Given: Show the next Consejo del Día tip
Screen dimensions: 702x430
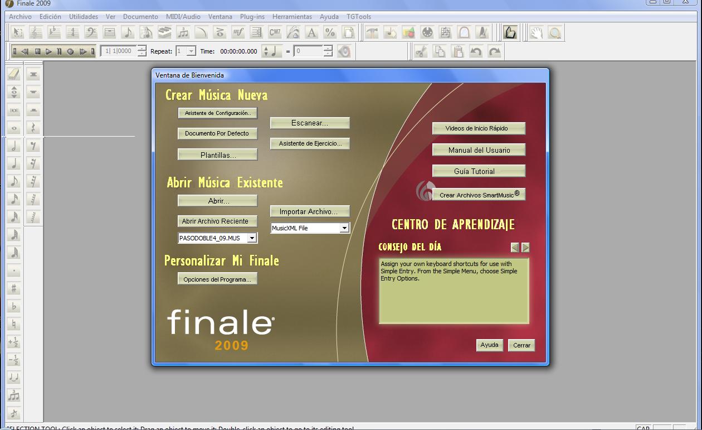Looking at the screenshot, I should coord(525,247).
